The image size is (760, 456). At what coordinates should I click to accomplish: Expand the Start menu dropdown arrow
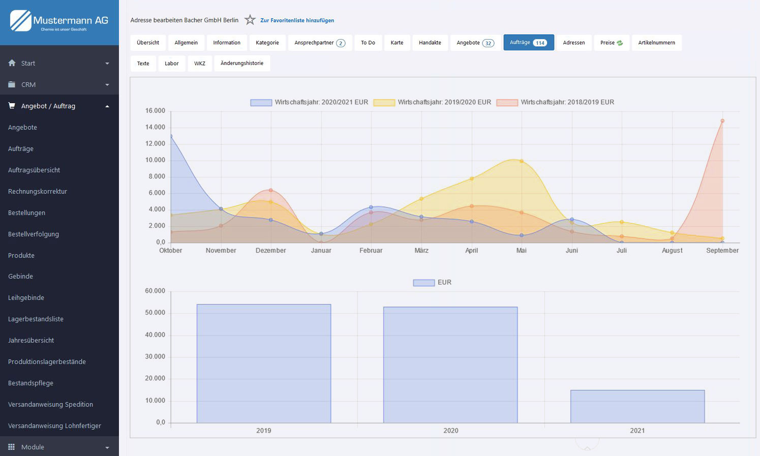point(107,64)
